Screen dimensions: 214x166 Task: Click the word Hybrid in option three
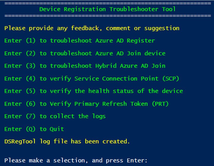(106, 66)
